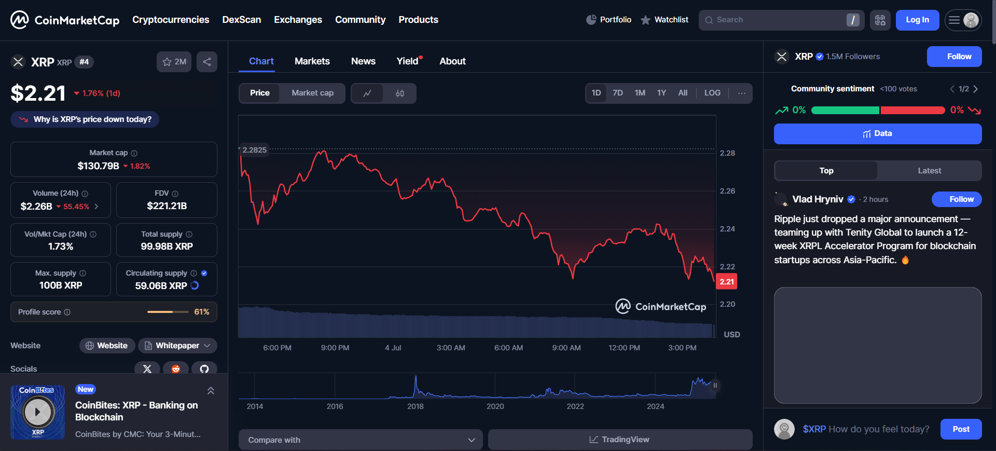
Task: Open Cryptocurrencies menu
Action: (x=171, y=20)
